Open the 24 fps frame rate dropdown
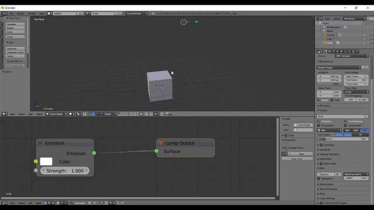This screenshot has width=374, height=210. [x=356, y=92]
